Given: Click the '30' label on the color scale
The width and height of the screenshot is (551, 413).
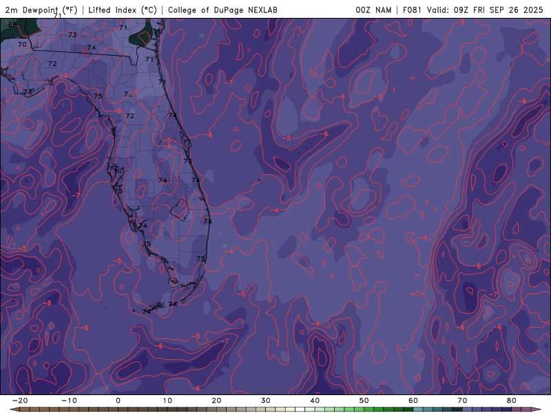Looking at the screenshot, I should [266, 401].
